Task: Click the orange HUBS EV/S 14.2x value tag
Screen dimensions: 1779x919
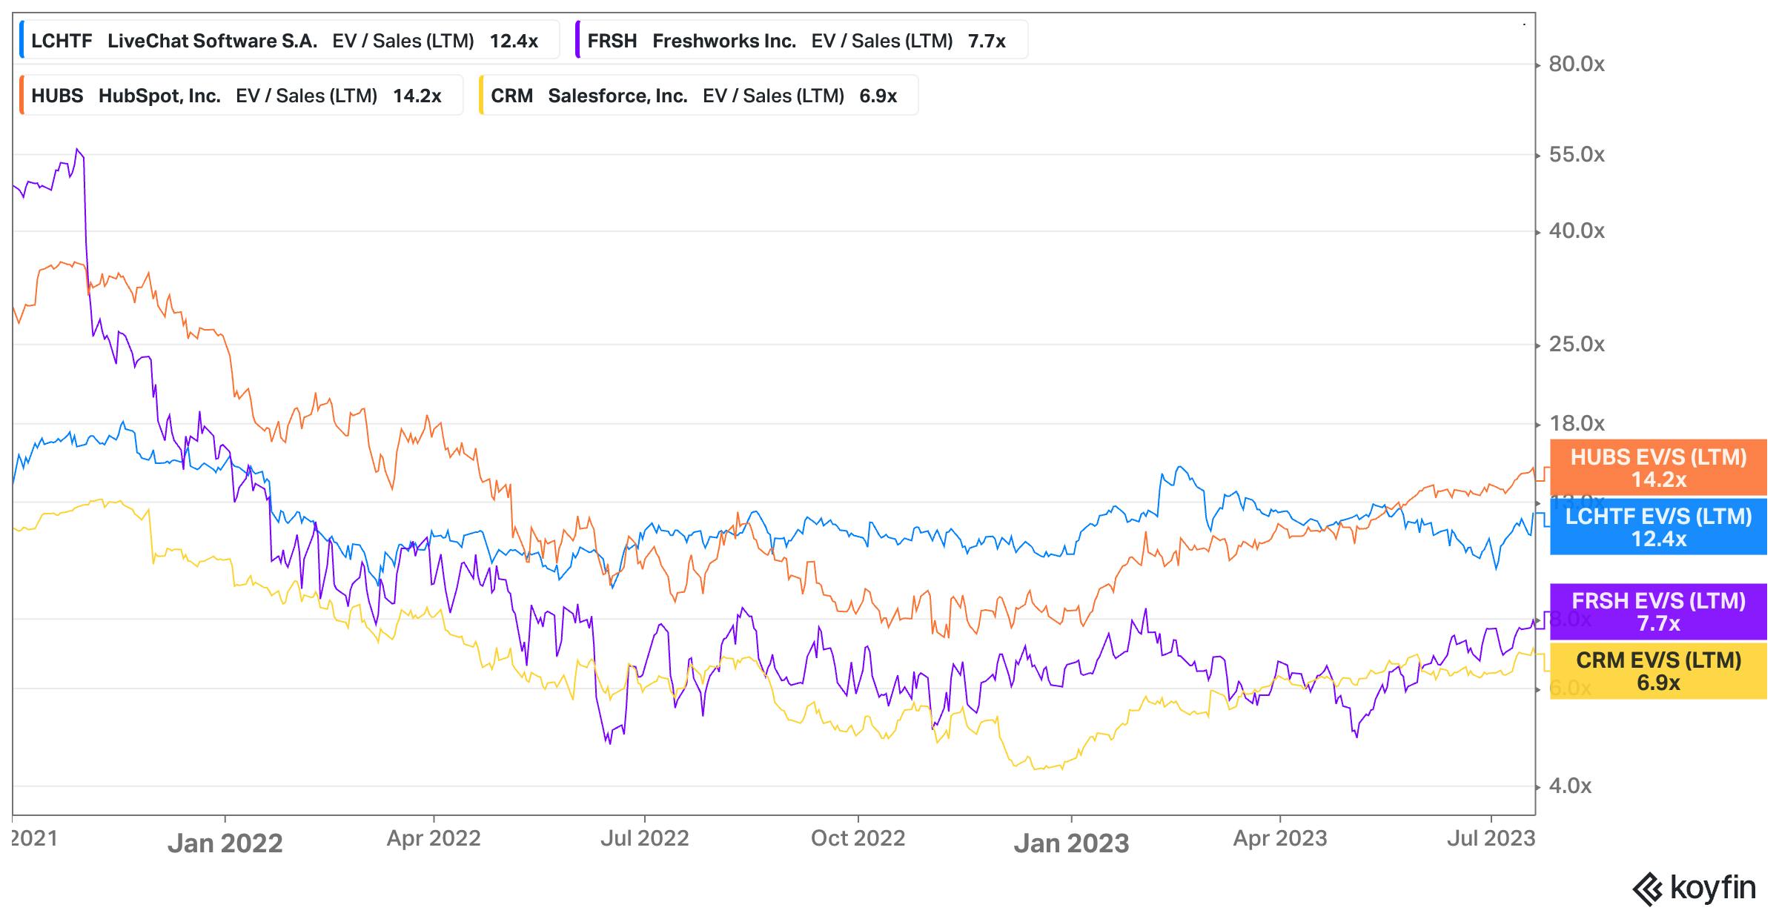Action: click(1658, 468)
